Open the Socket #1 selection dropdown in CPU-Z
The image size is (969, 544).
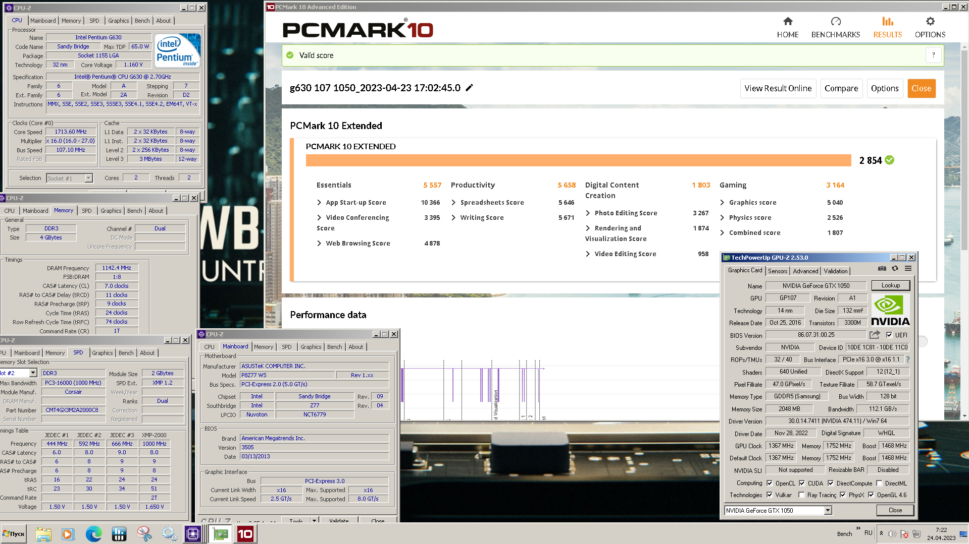89,178
